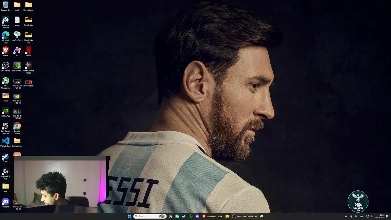Open Logitech G HUB
Viewport: 391px width, 220px height.
tap(5, 172)
